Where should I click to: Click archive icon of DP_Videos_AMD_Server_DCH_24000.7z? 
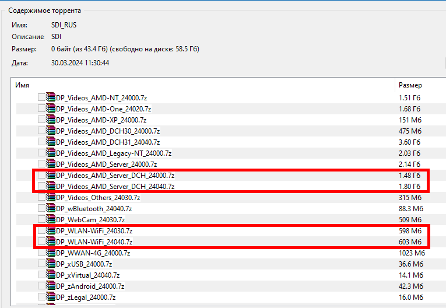(x=51, y=175)
